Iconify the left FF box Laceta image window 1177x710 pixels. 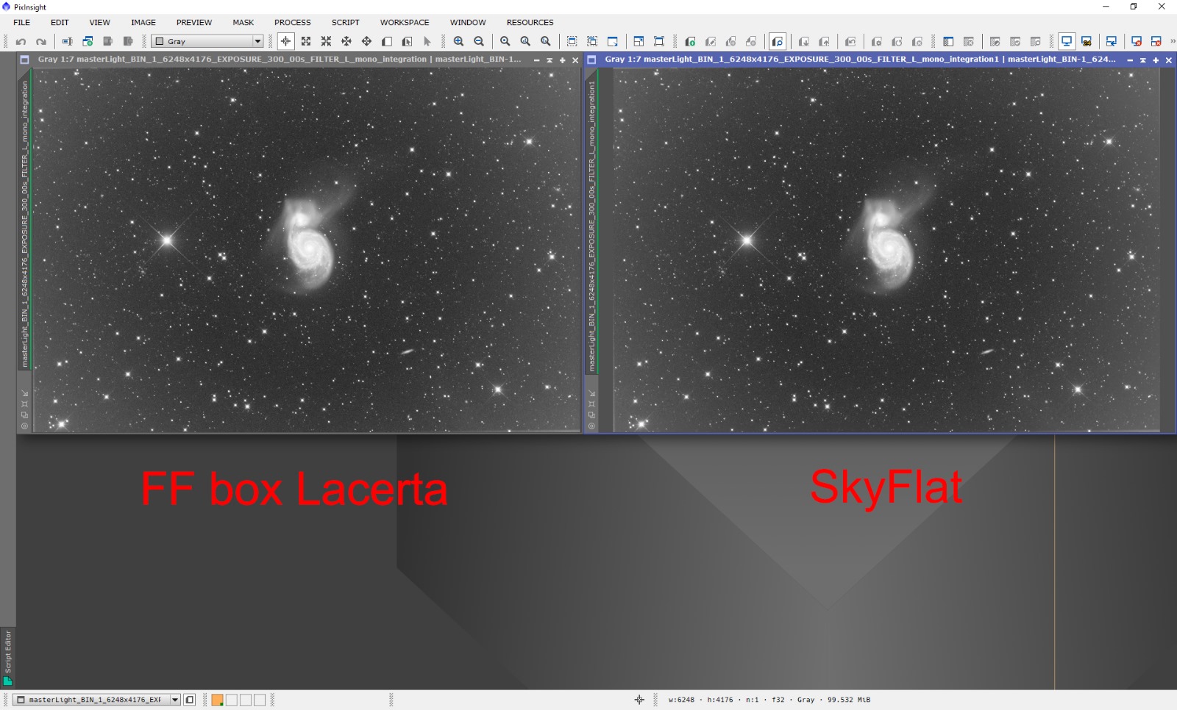[x=536, y=60]
